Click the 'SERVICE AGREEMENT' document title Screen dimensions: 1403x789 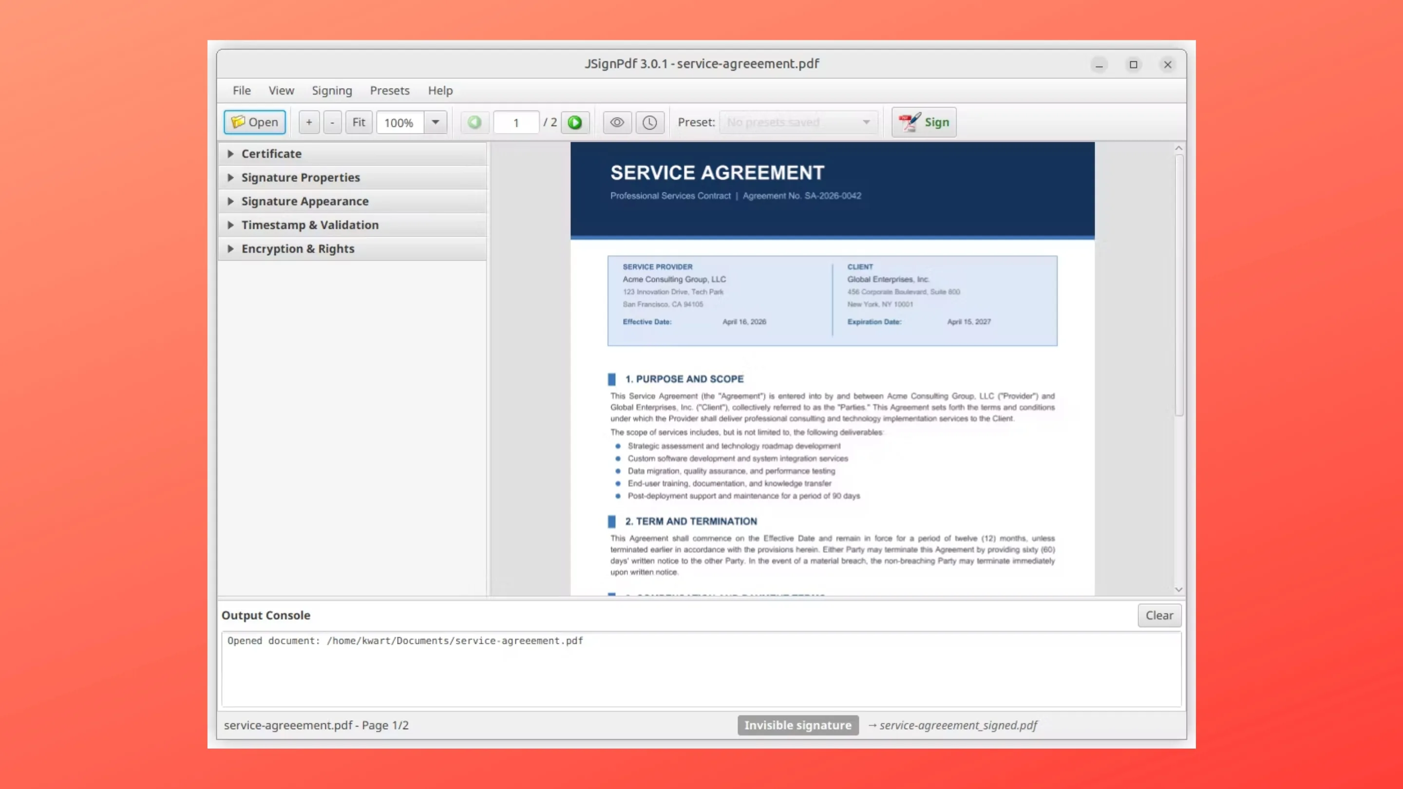click(x=717, y=172)
